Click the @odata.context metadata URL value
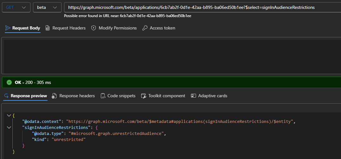Image resolution: width=341 pixels, height=159 pixels. [180, 122]
